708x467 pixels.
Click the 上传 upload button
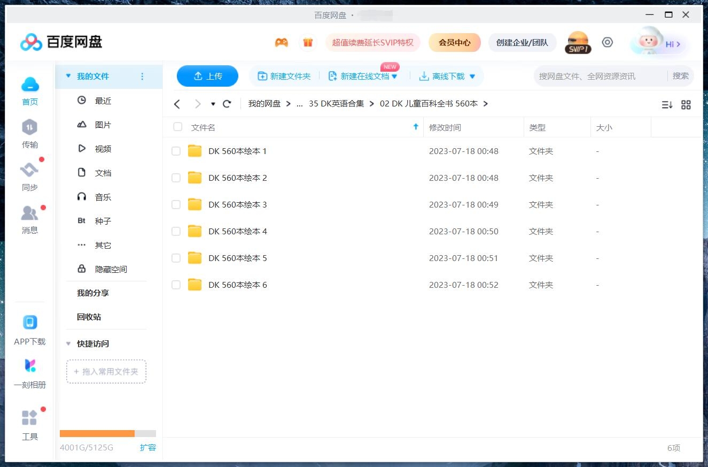tap(207, 76)
